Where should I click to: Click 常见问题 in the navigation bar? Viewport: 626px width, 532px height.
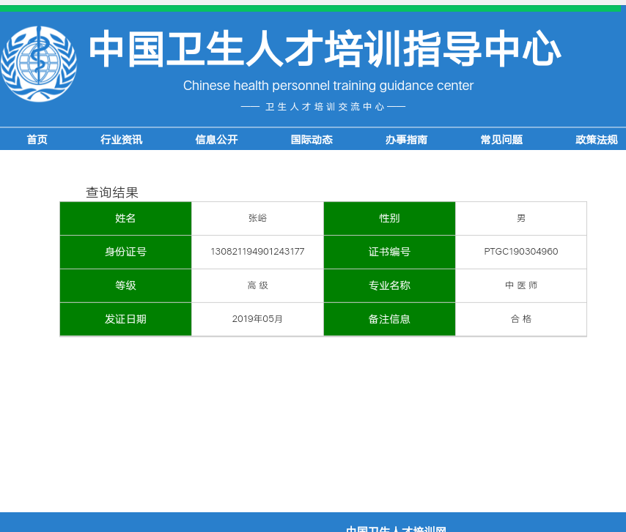tap(501, 140)
